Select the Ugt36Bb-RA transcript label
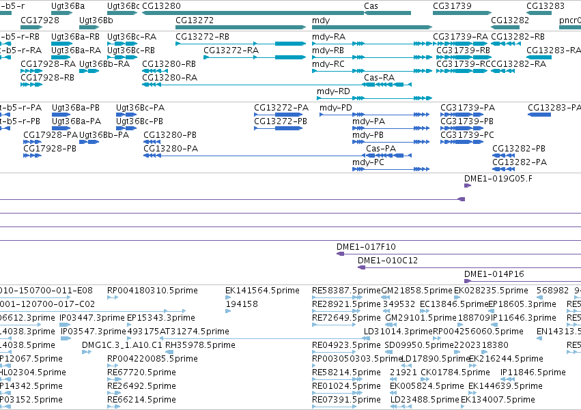Image resolution: width=581 pixels, height=410 pixels. (x=104, y=64)
